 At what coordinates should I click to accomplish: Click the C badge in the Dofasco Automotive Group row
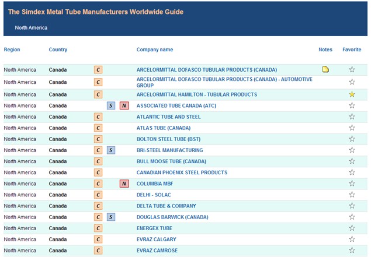[x=98, y=82]
